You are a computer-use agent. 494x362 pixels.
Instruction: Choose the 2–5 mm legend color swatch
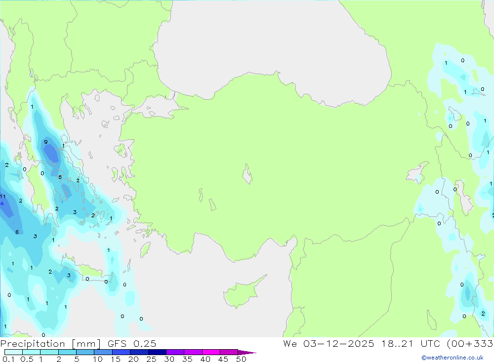click(x=67, y=352)
